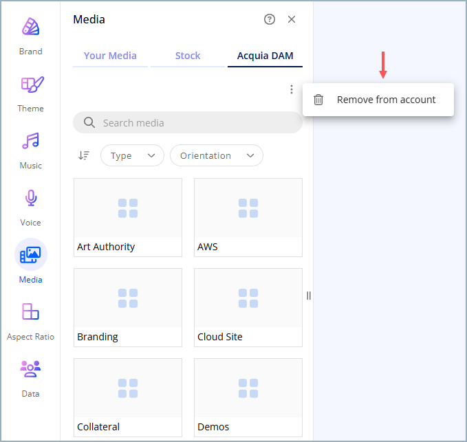
Task: Open the Theme panel icon
Action: click(32, 85)
